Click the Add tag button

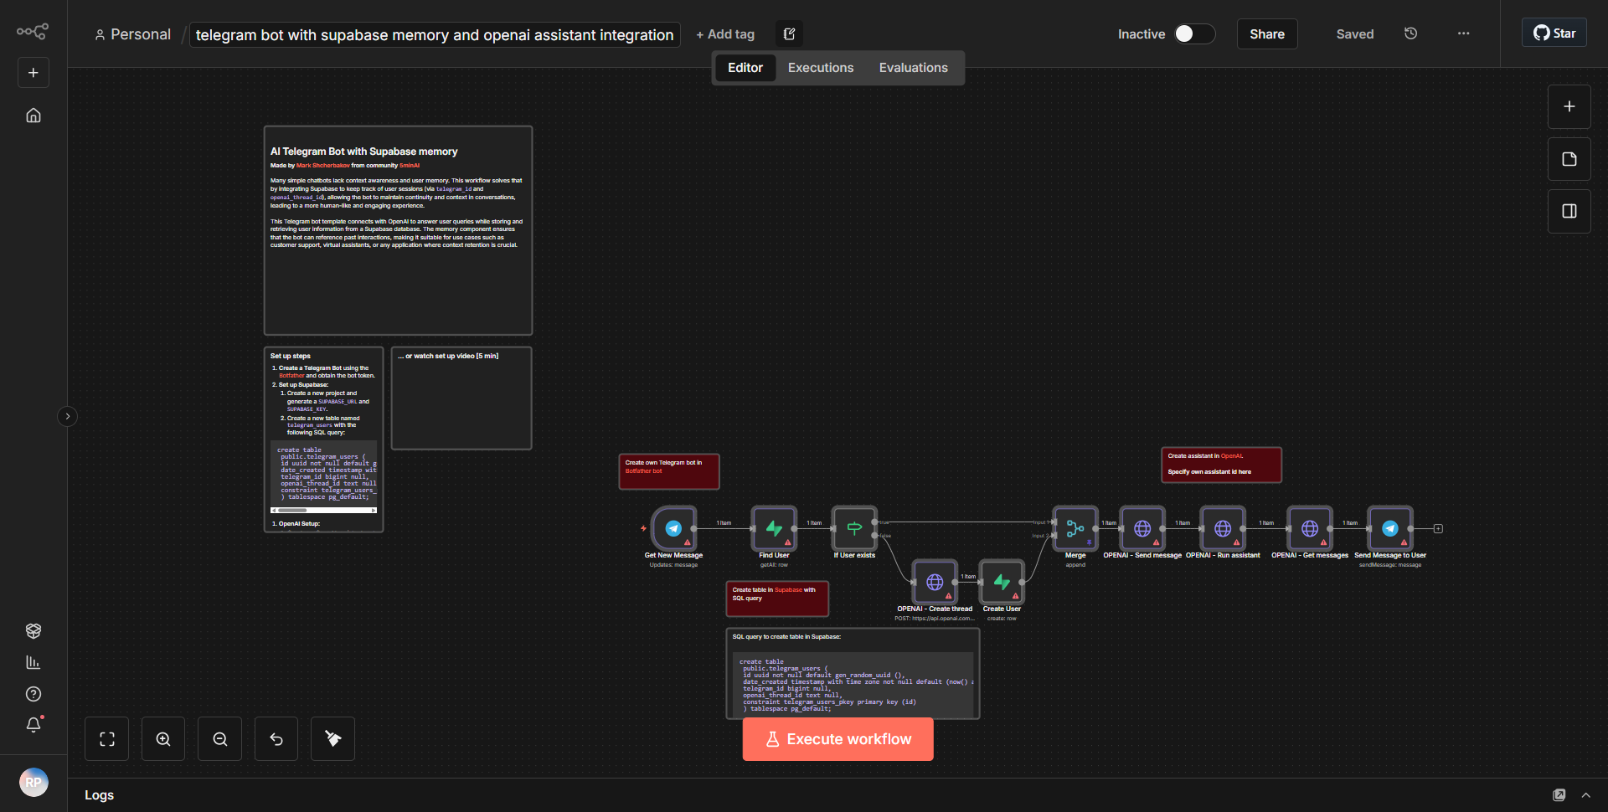point(725,34)
